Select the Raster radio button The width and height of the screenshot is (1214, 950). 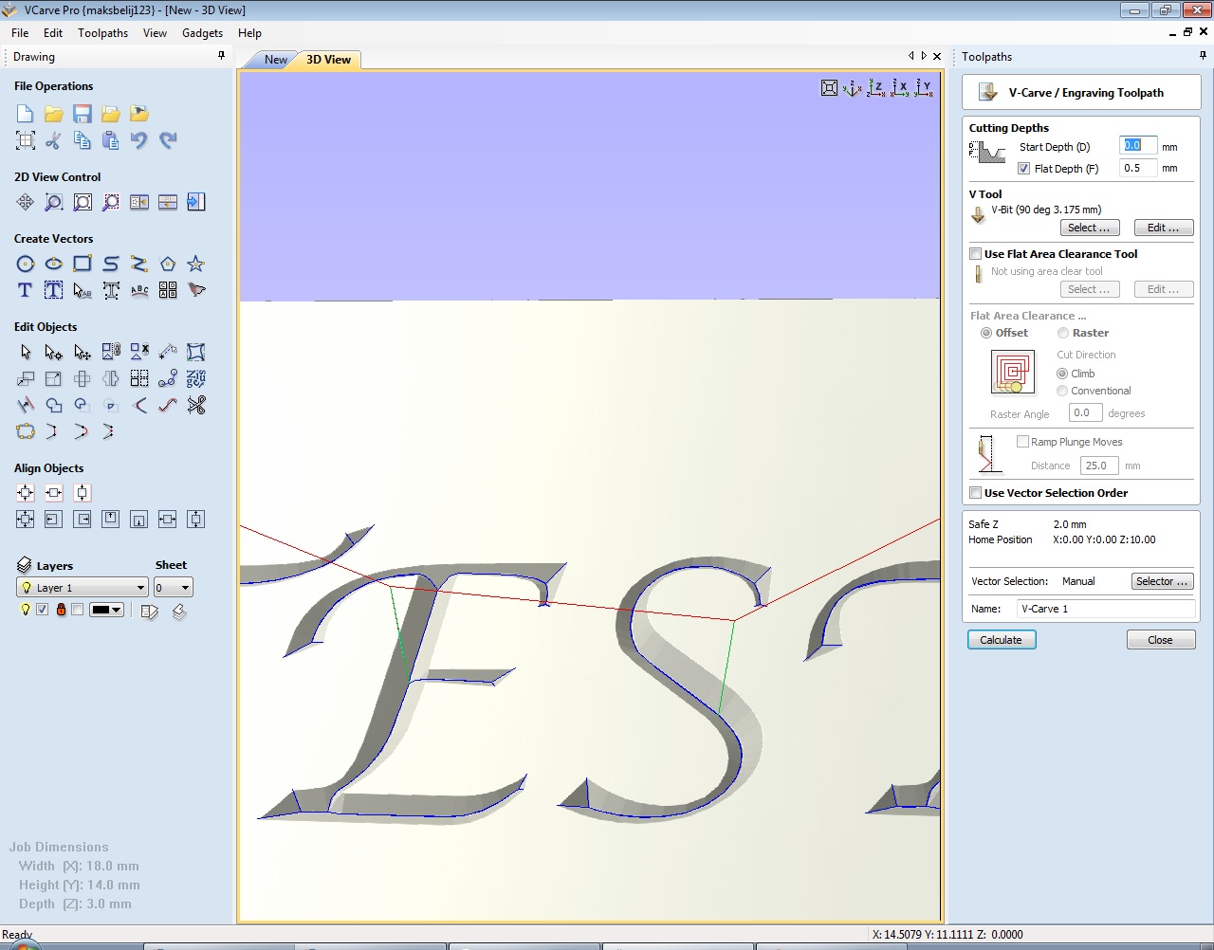pyautogui.click(x=1063, y=333)
